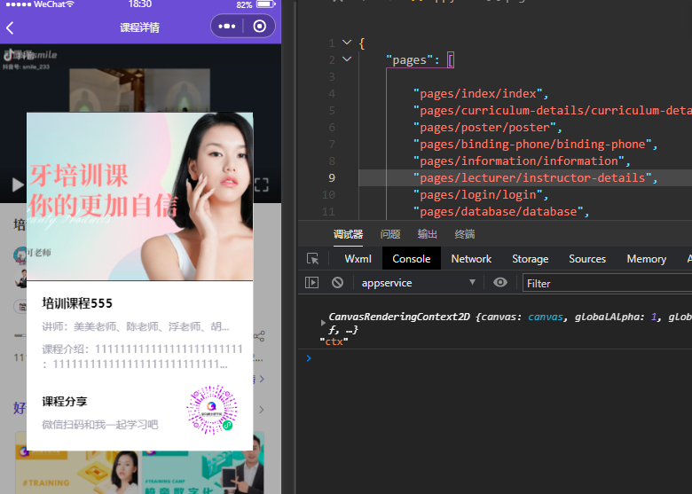
Task: Select the Console tab
Action: coord(412,259)
